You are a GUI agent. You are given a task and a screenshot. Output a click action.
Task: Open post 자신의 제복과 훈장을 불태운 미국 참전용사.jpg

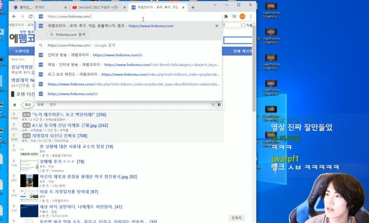pos(84,177)
